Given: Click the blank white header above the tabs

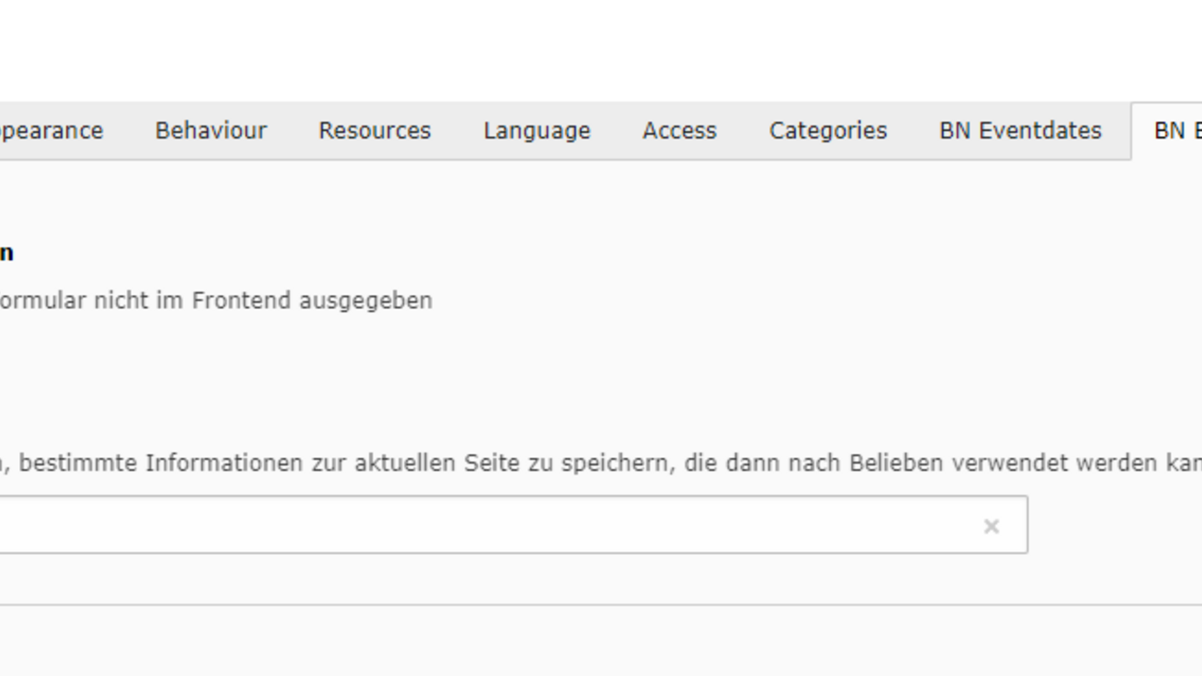Looking at the screenshot, I should point(601,50).
